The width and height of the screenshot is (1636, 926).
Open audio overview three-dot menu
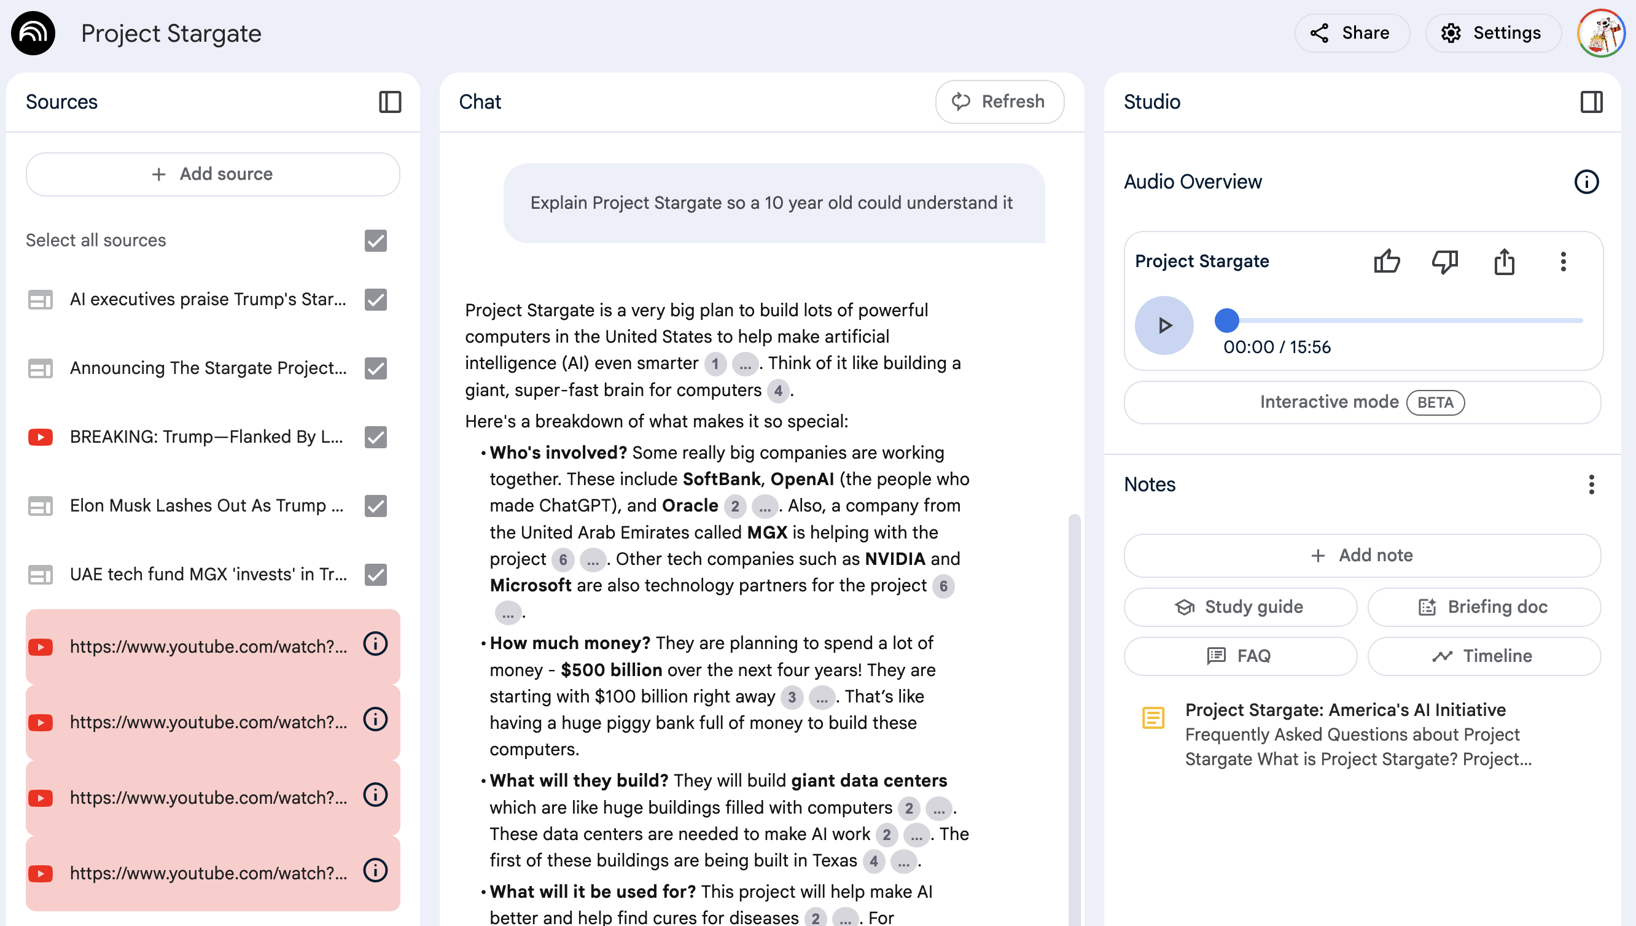coord(1563,262)
